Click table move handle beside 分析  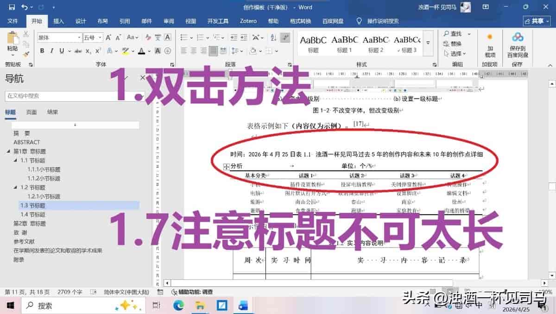point(227,167)
